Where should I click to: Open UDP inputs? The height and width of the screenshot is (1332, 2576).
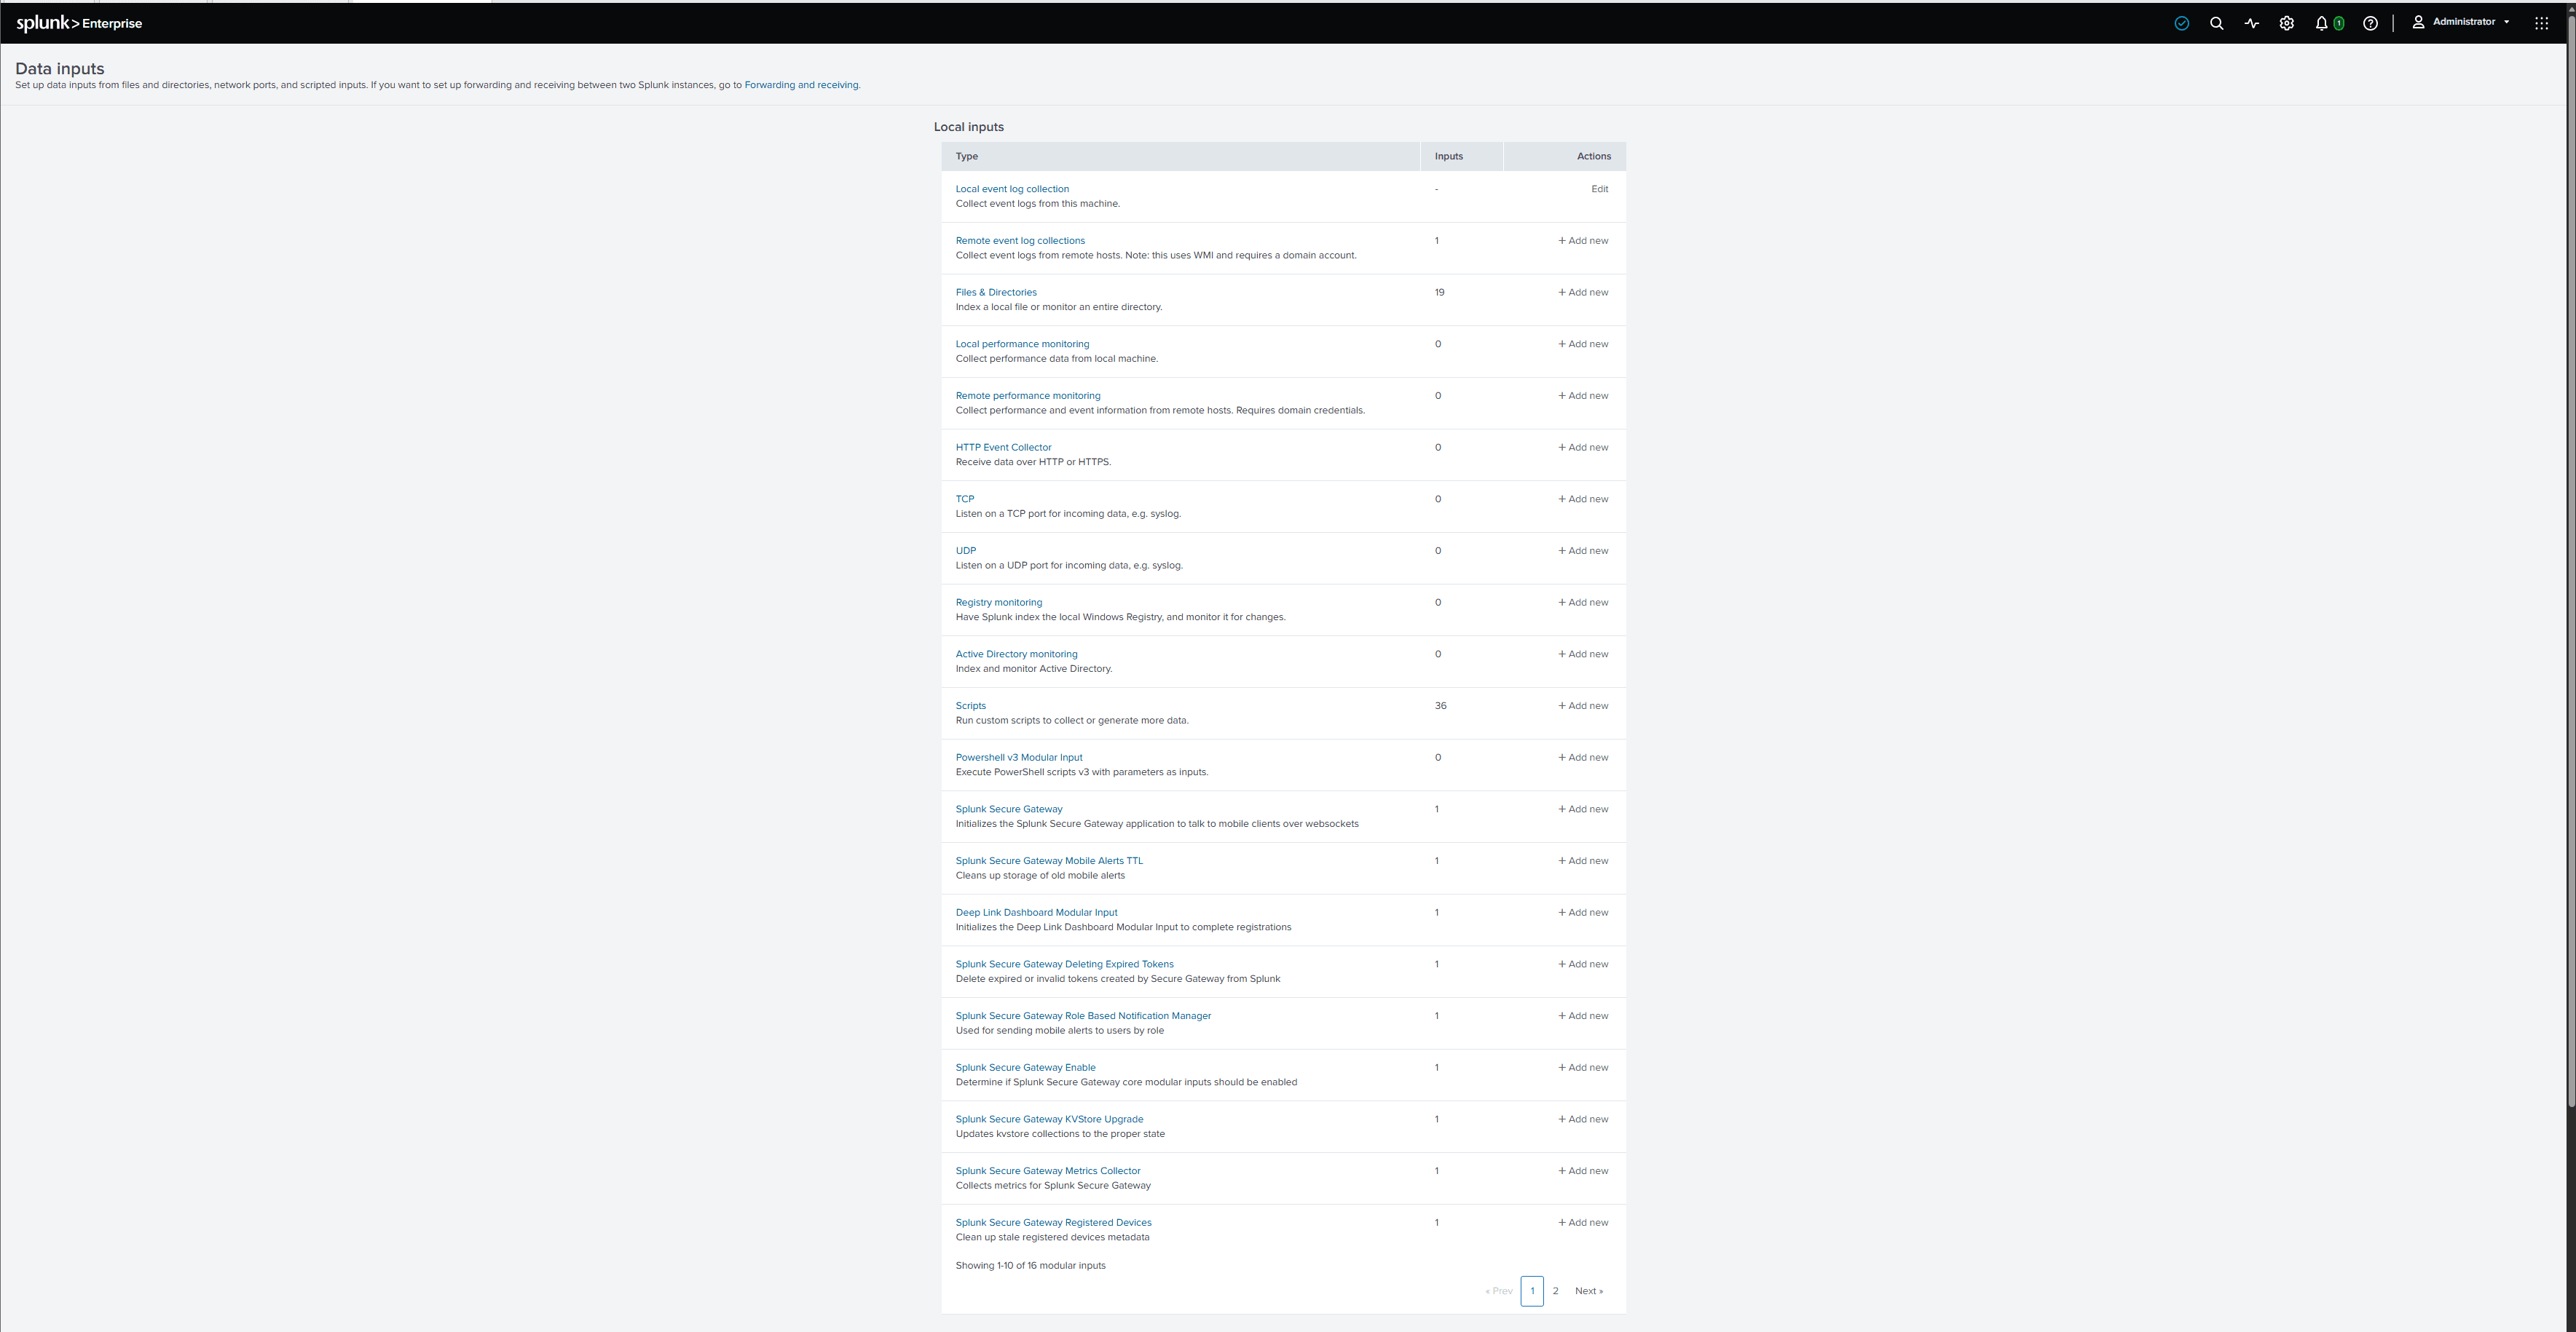tap(965, 550)
